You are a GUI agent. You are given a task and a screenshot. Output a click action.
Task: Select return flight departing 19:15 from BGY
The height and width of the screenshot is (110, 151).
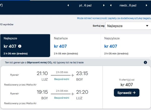52,97
